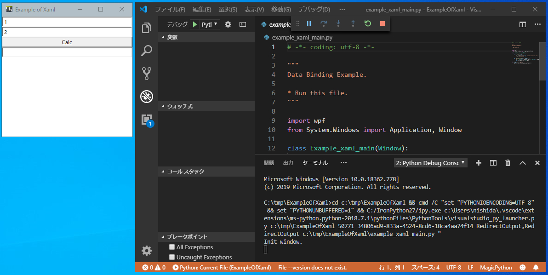Change encoding via UTF-8 status entry
The width and height of the screenshot is (548, 275).
click(454, 268)
